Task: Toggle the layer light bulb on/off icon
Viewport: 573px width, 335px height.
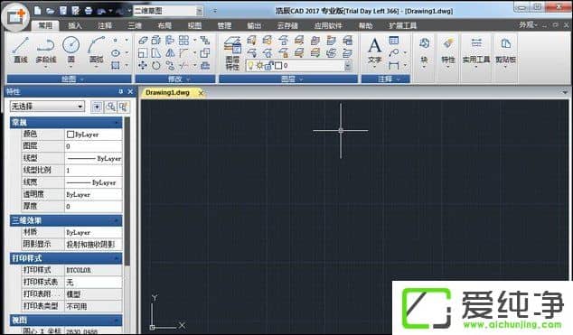Action: pos(250,66)
